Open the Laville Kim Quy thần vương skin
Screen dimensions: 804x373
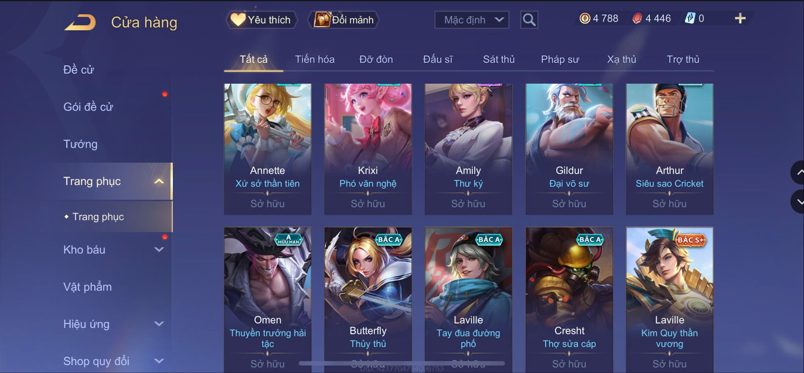(669, 300)
